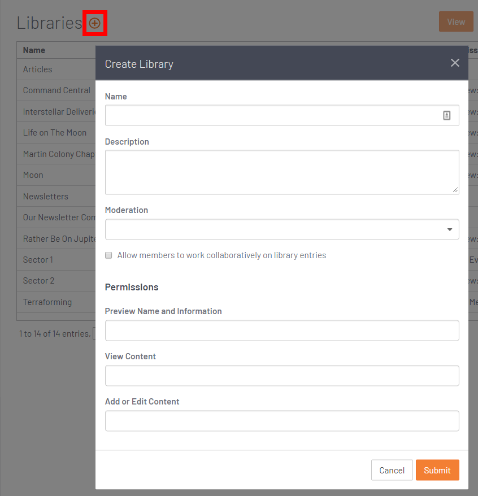
Task: Open the Moderation dropdown
Action: (x=281, y=229)
